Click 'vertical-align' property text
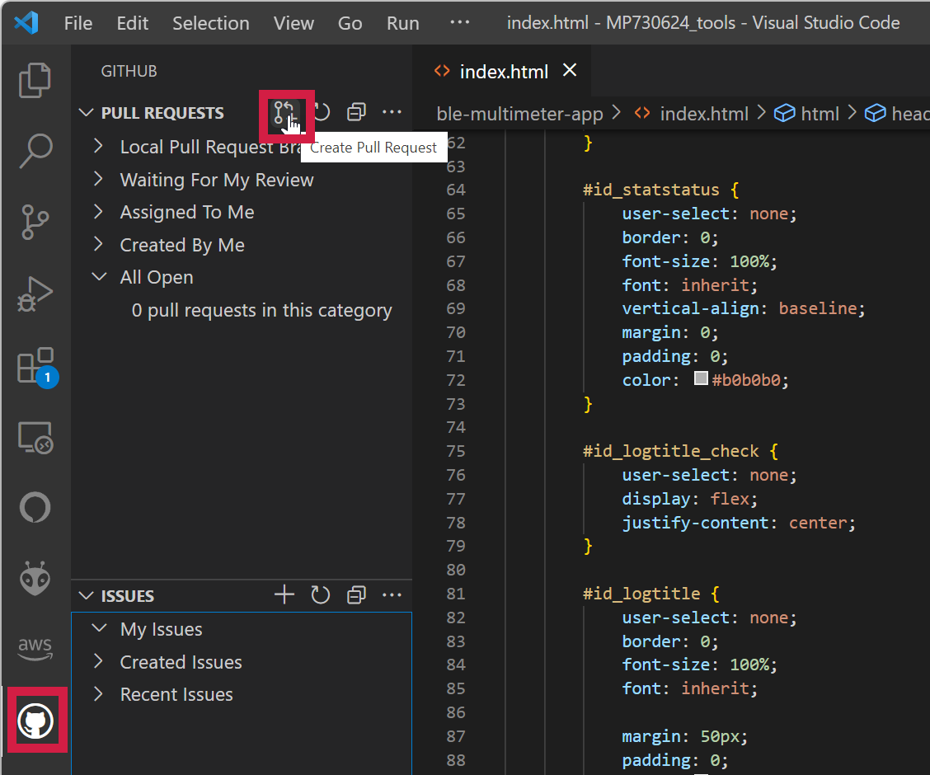Image resolution: width=930 pixels, height=775 pixels. (x=690, y=308)
